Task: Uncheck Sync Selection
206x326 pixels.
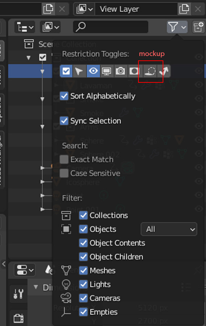Action: pyautogui.click(x=64, y=121)
